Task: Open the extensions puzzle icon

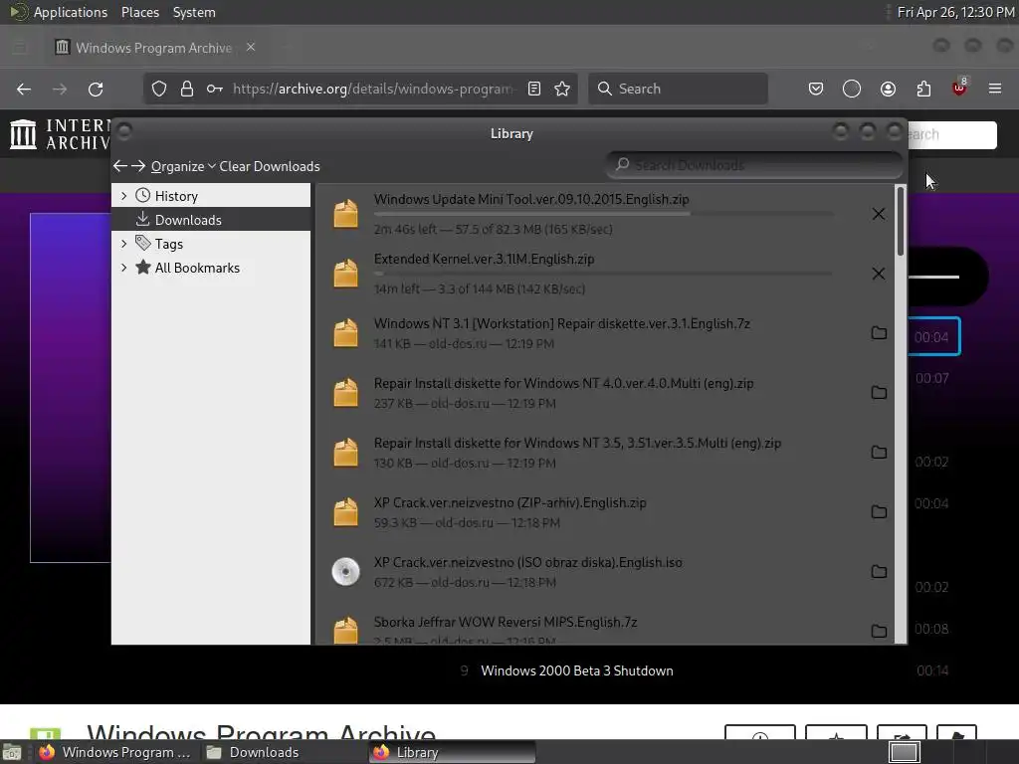Action: (923, 89)
